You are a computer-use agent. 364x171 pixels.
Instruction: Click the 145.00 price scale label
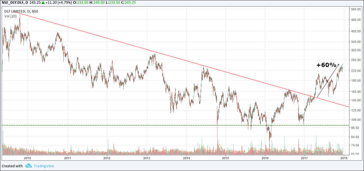[355, 100]
